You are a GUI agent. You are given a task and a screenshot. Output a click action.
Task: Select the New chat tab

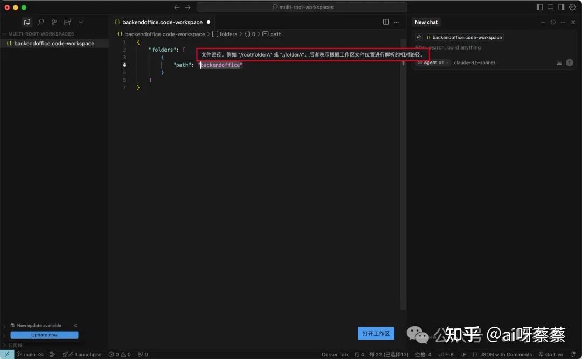[x=426, y=22]
